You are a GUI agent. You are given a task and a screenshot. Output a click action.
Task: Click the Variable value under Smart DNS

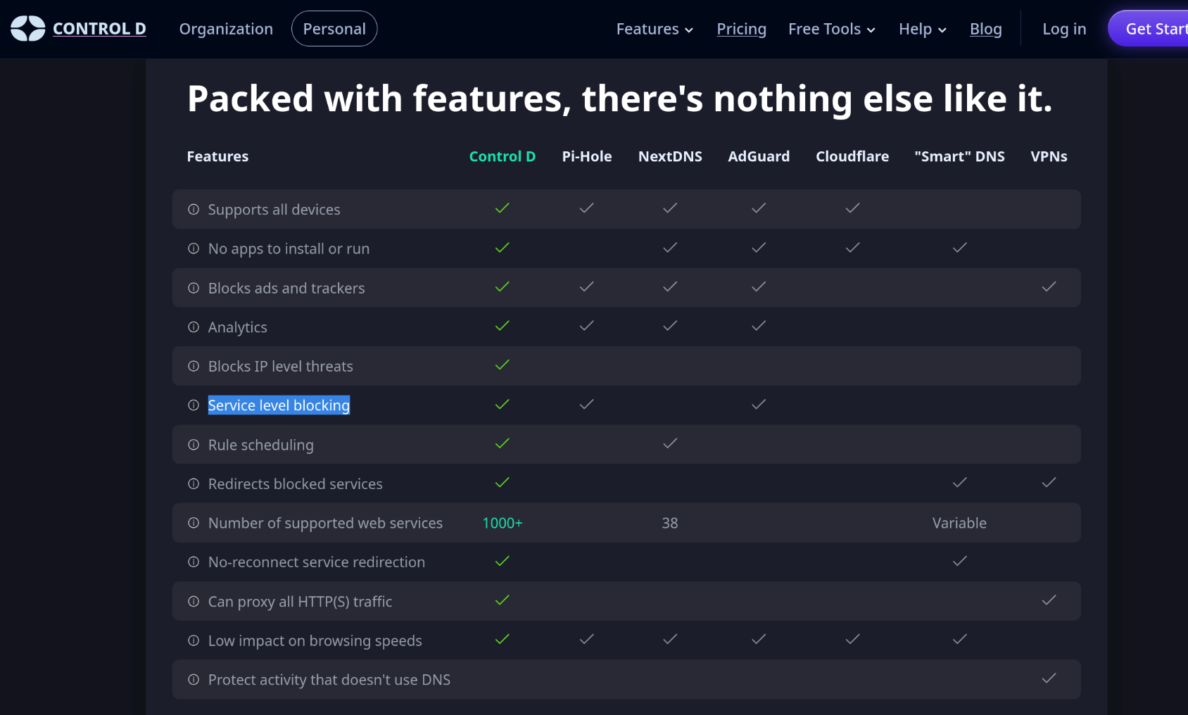click(x=959, y=523)
